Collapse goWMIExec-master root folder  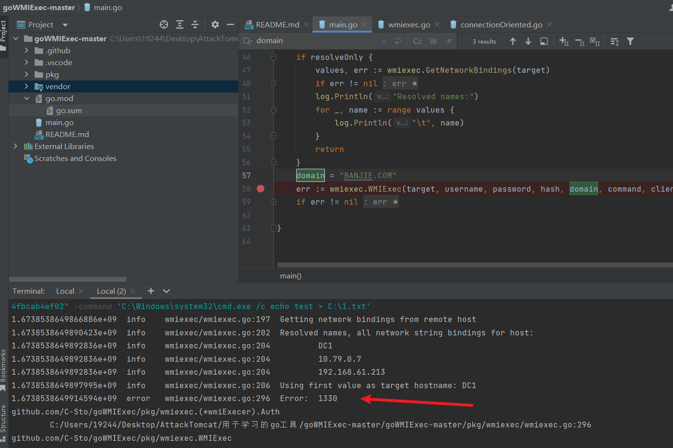(x=16, y=38)
